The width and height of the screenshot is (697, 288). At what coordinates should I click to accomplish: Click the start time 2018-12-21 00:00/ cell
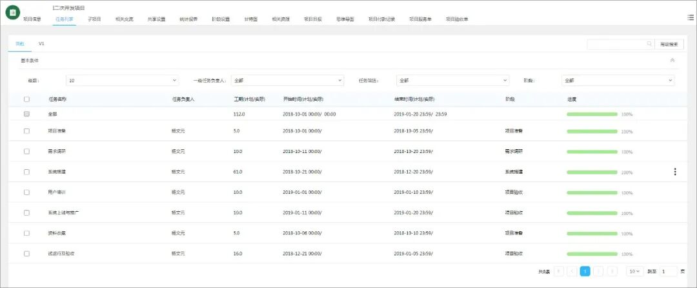pyautogui.click(x=302, y=253)
